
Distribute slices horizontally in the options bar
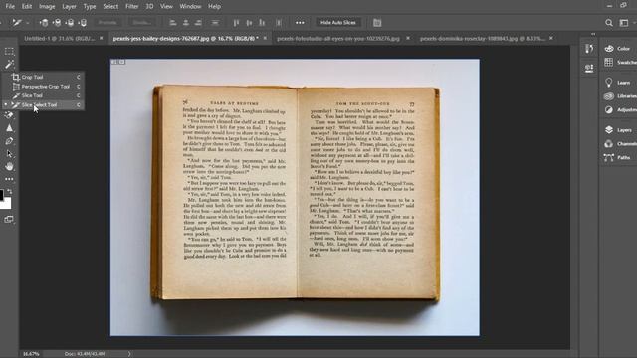(279, 22)
